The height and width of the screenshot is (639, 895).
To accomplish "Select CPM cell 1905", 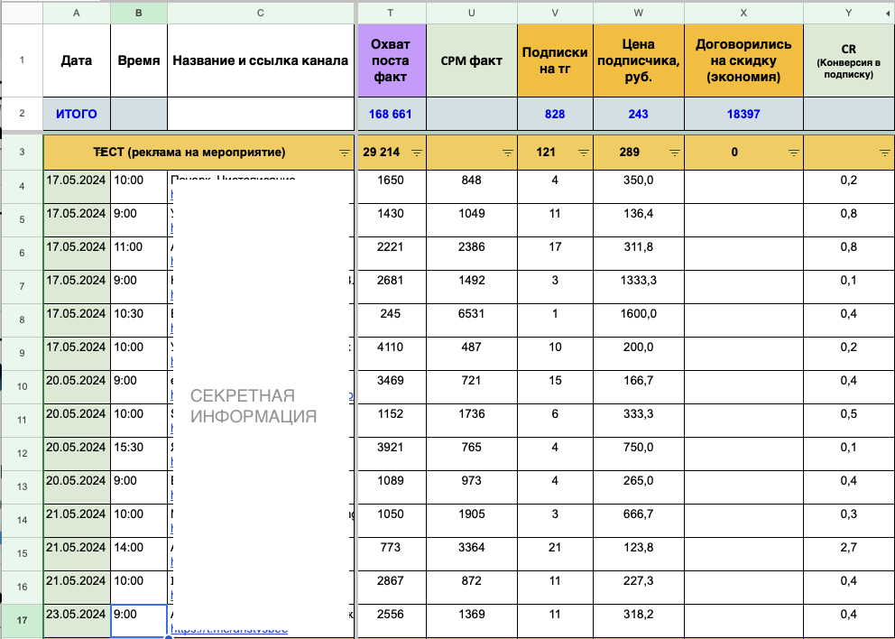I will (472, 521).
